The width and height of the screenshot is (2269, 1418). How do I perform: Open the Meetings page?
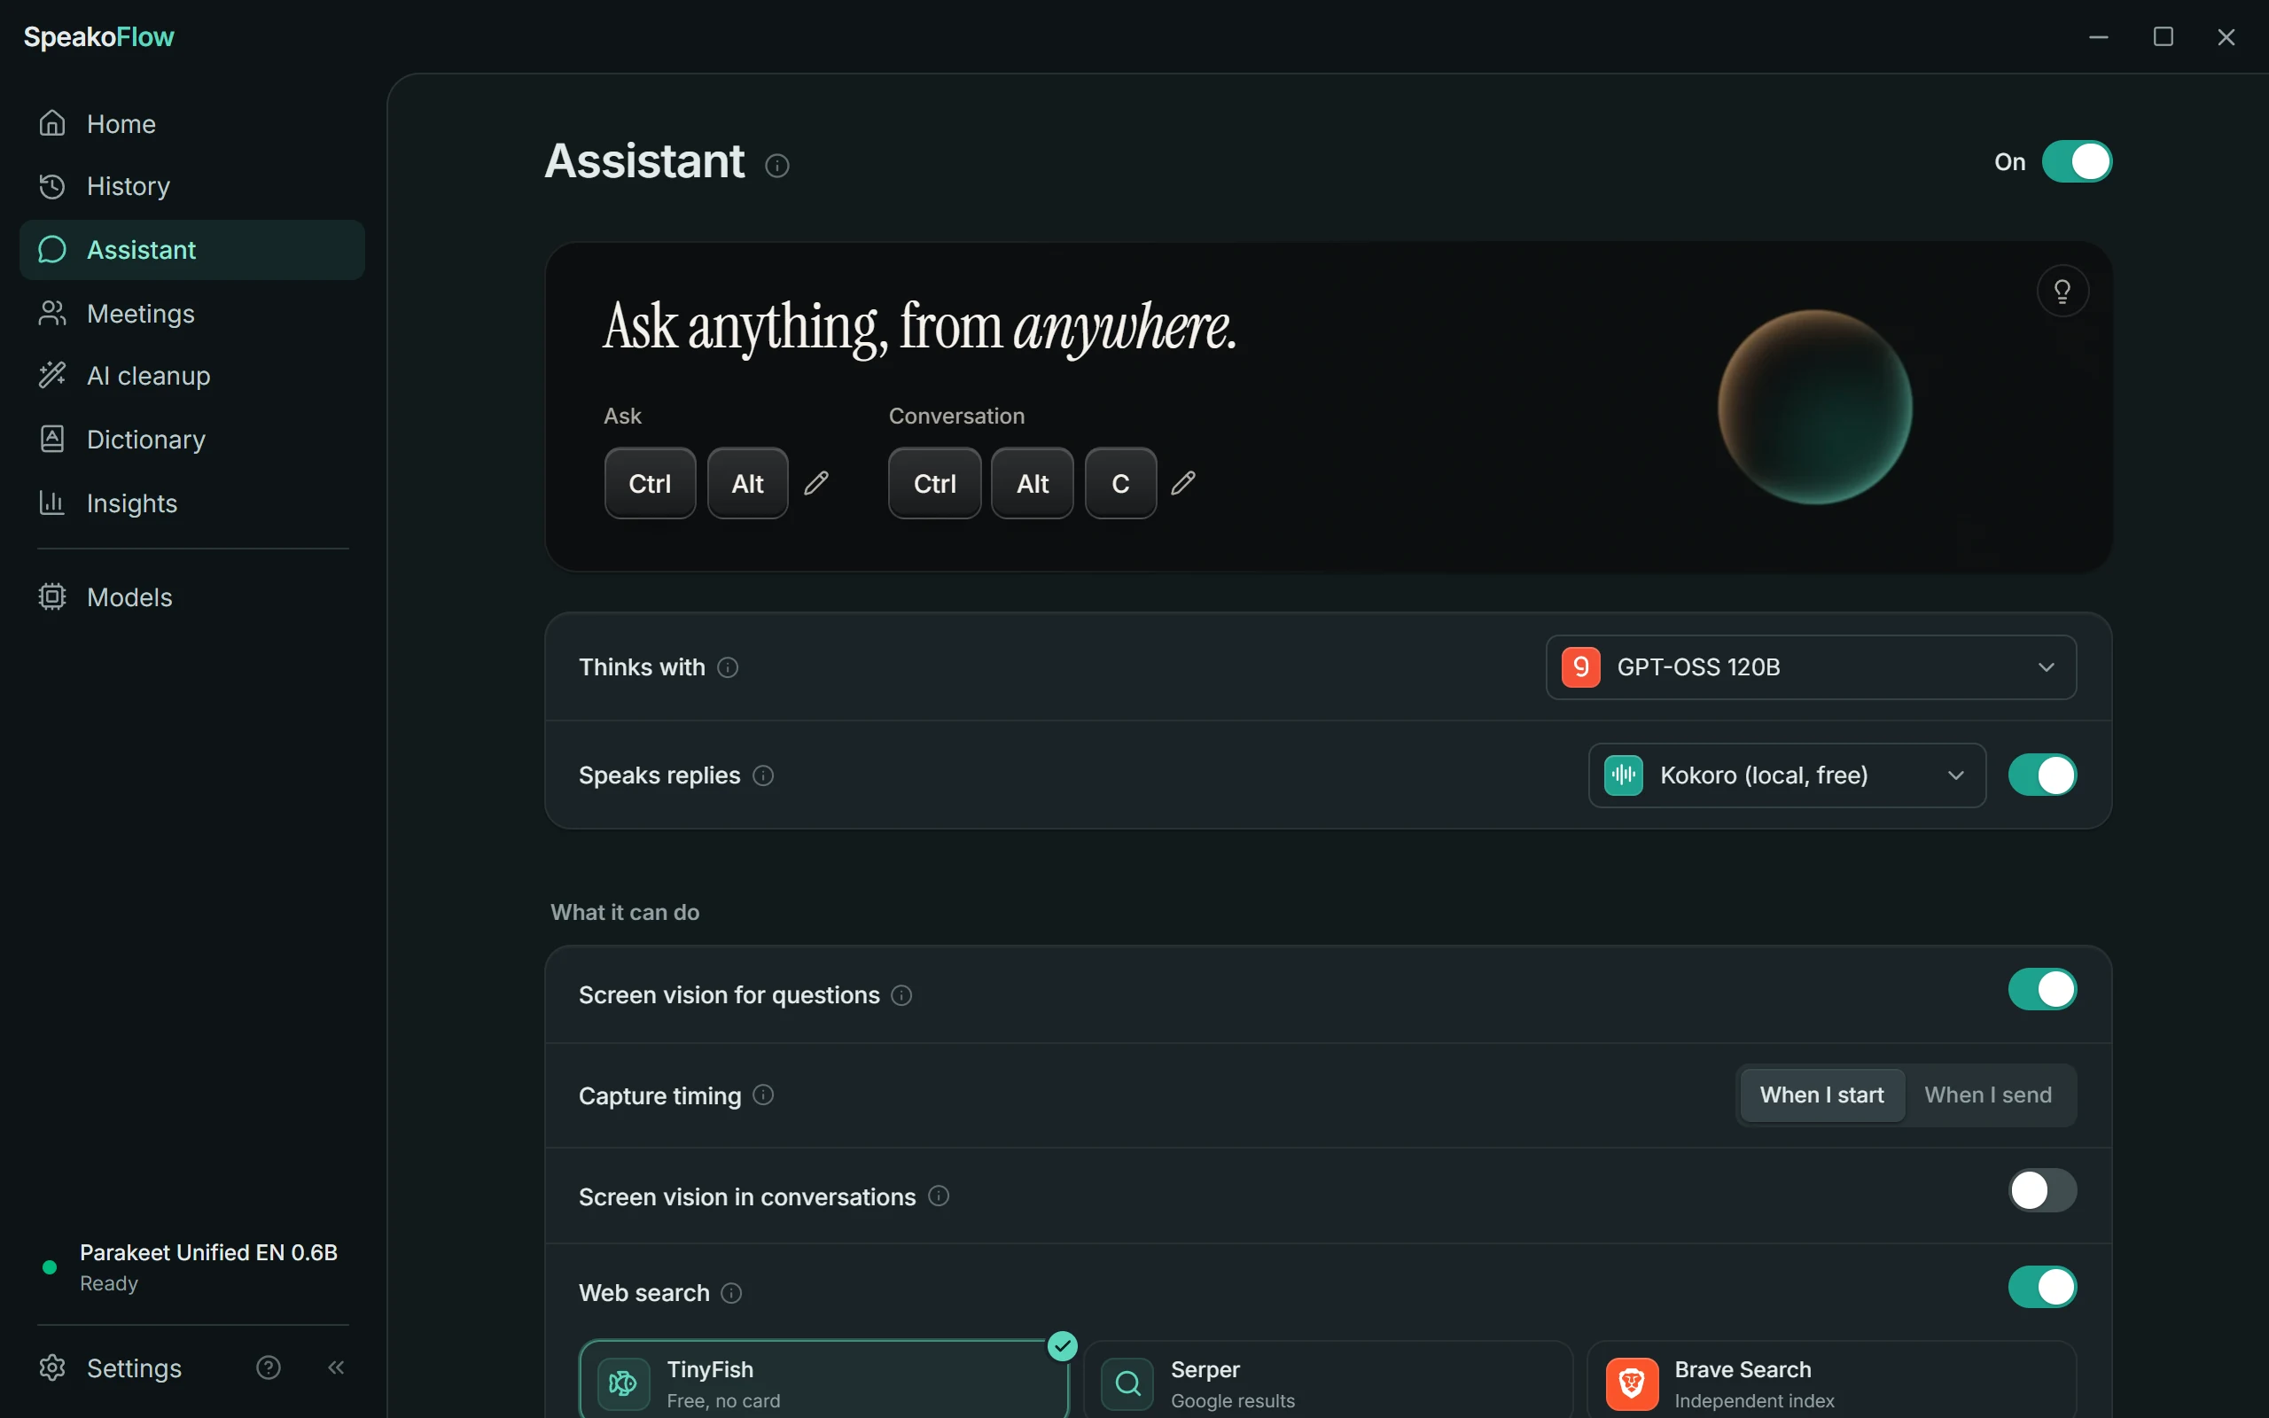click(191, 313)
